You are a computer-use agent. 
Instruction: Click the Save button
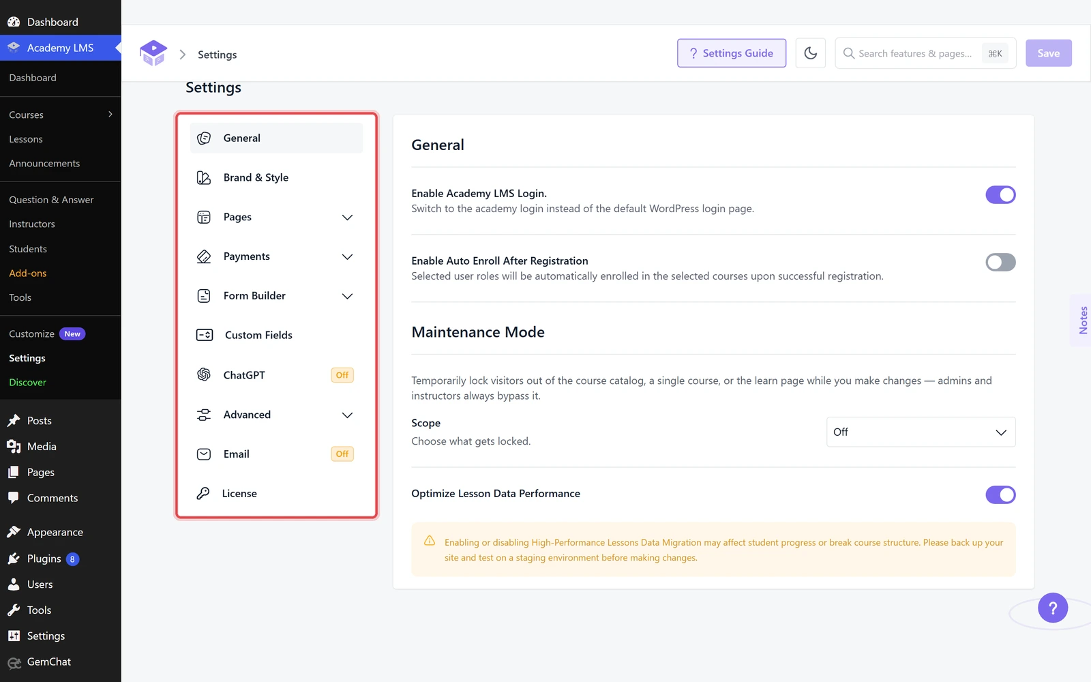[x=1049, y=53]
